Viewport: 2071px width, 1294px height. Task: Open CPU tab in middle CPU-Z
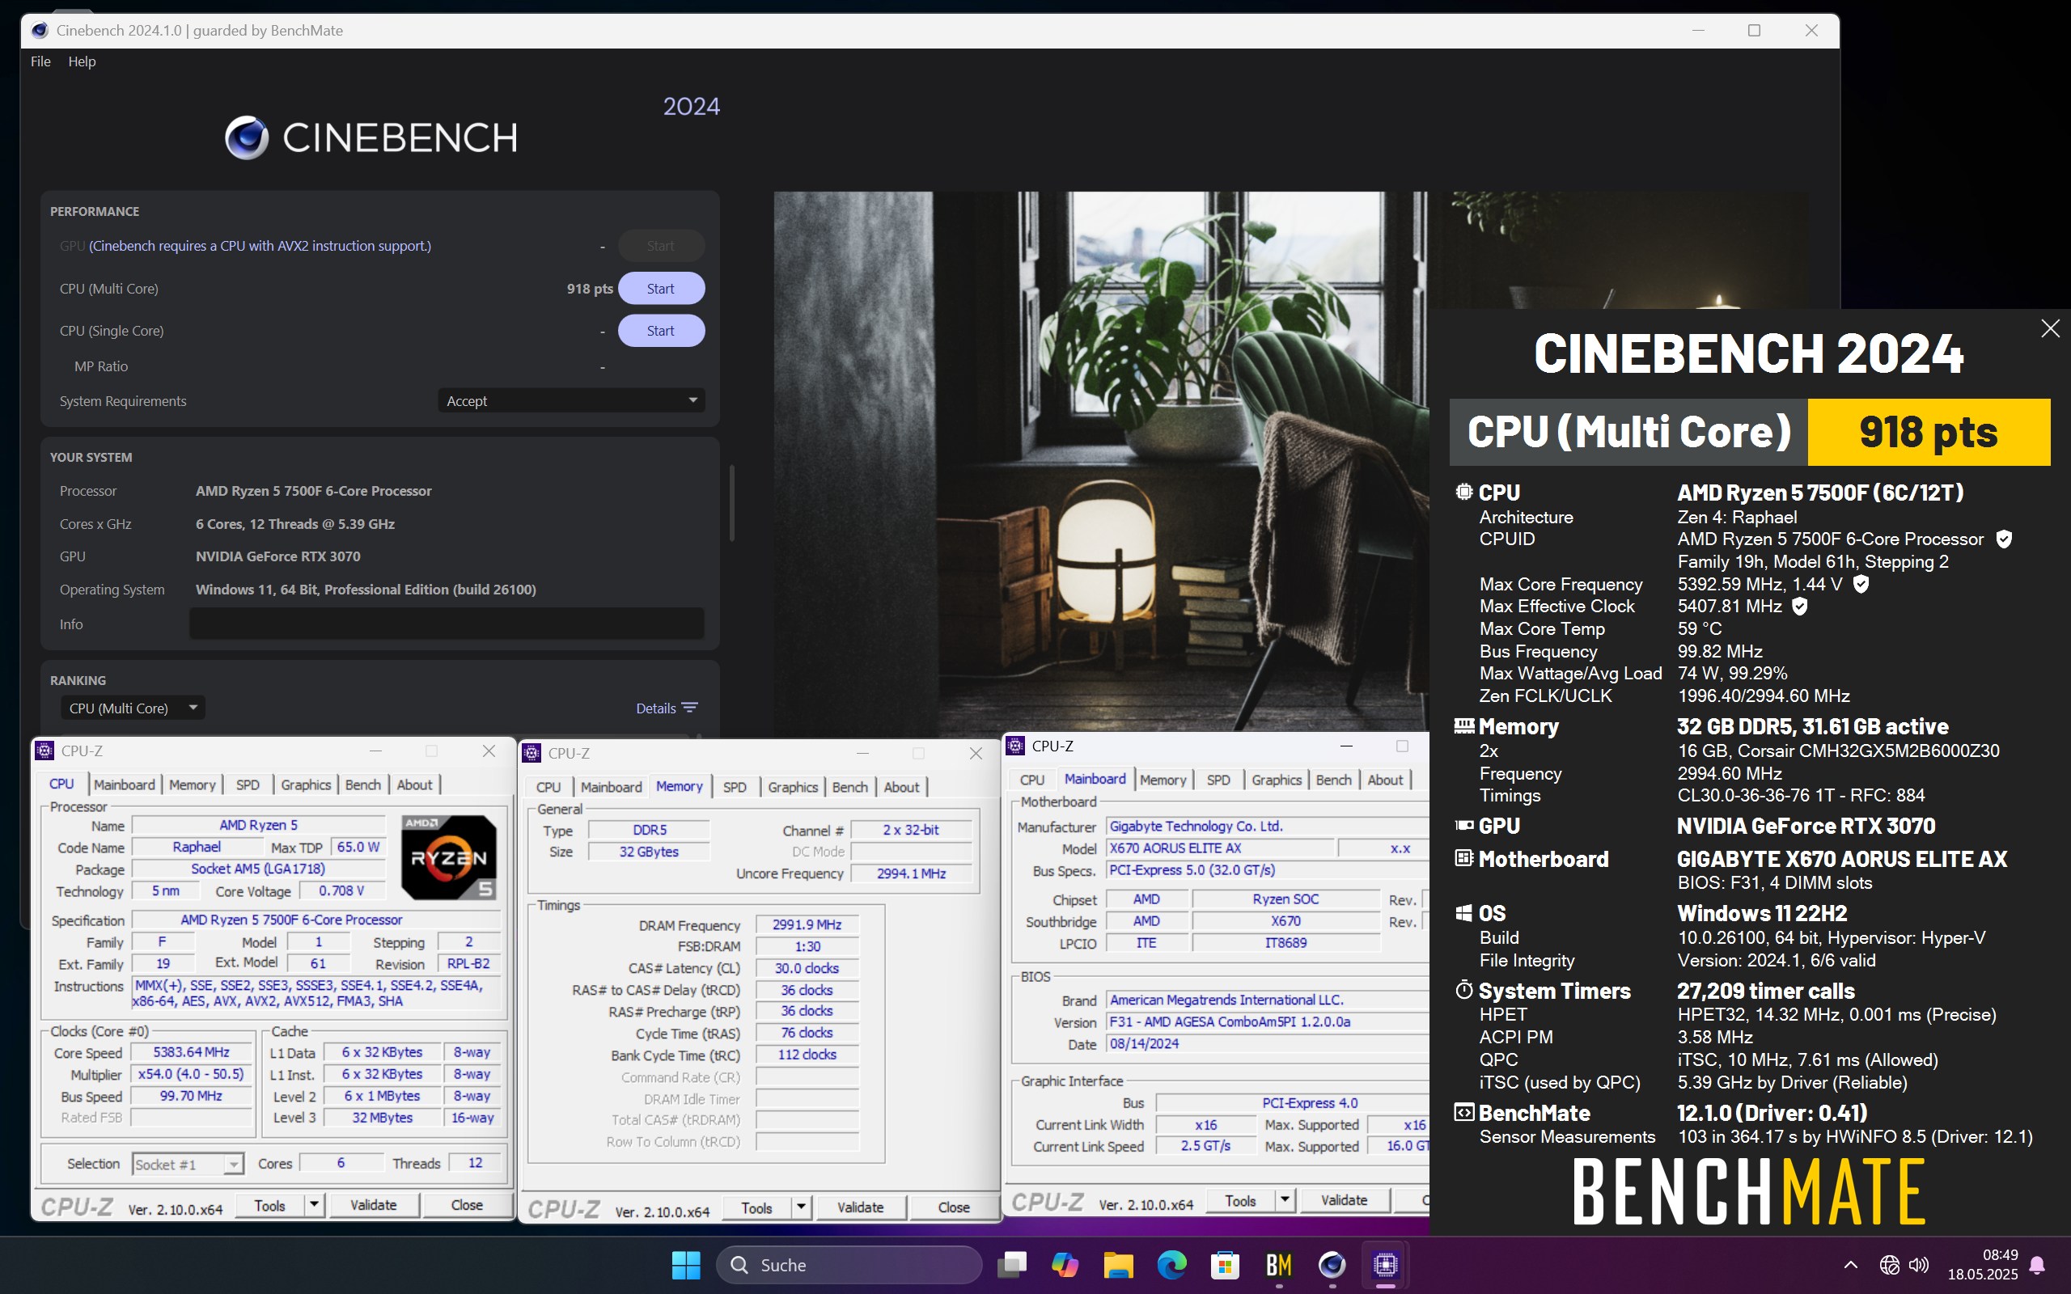point(548,788)
